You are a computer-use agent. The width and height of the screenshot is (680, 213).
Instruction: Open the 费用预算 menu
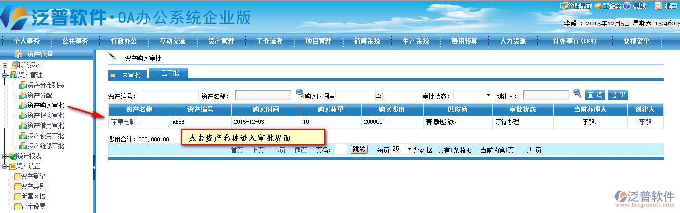click(464, 41)
